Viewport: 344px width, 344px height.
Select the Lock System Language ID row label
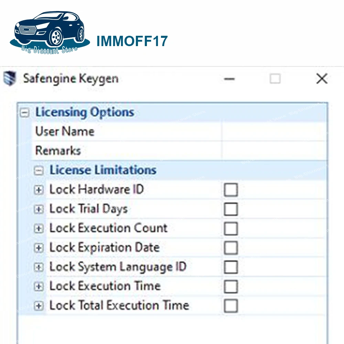118,267
